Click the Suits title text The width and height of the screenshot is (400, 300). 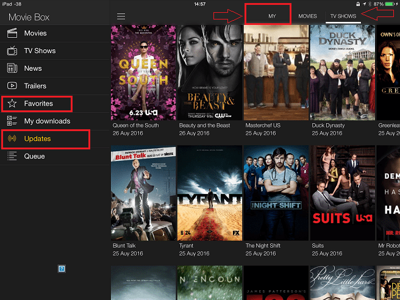[318, 245]
